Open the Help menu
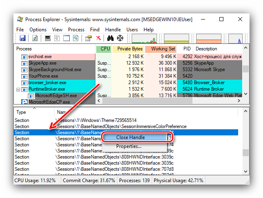Screen dimensions: 263x198 [148, 30]
